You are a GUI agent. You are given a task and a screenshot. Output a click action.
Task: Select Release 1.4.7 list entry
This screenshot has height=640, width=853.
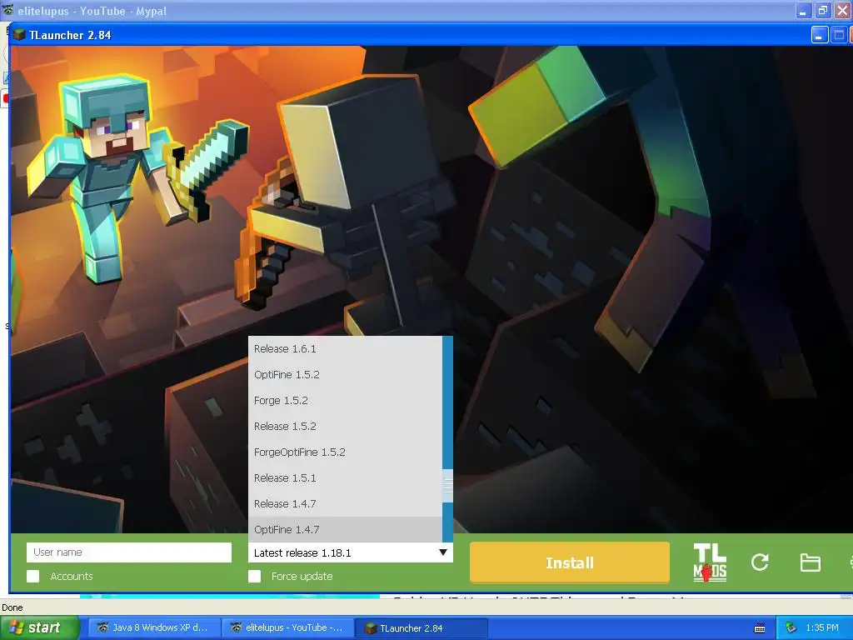345,504
